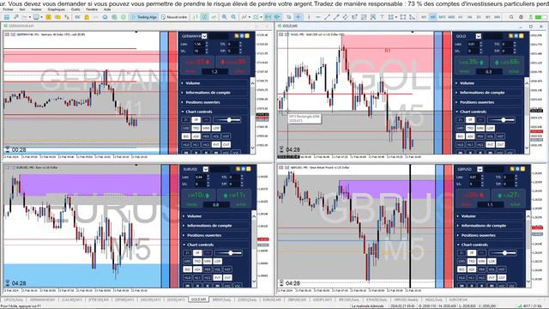This screenshot has width=549, height=309.
Task: Select the text label tool (T)
Action: 383,17
